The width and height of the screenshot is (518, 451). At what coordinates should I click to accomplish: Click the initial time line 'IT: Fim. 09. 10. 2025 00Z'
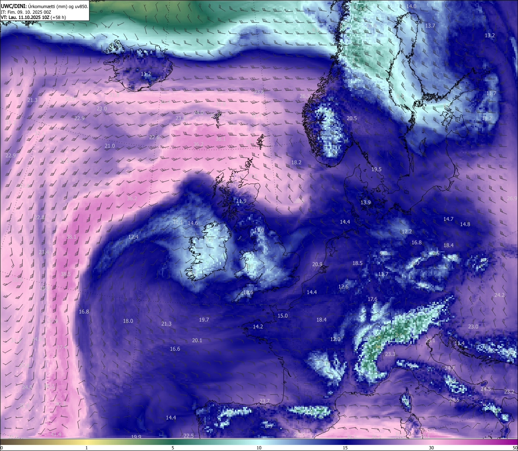click(x=26, y=12)
